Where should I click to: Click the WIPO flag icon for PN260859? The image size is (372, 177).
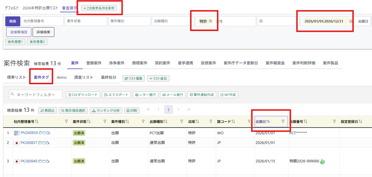[17, 133]
